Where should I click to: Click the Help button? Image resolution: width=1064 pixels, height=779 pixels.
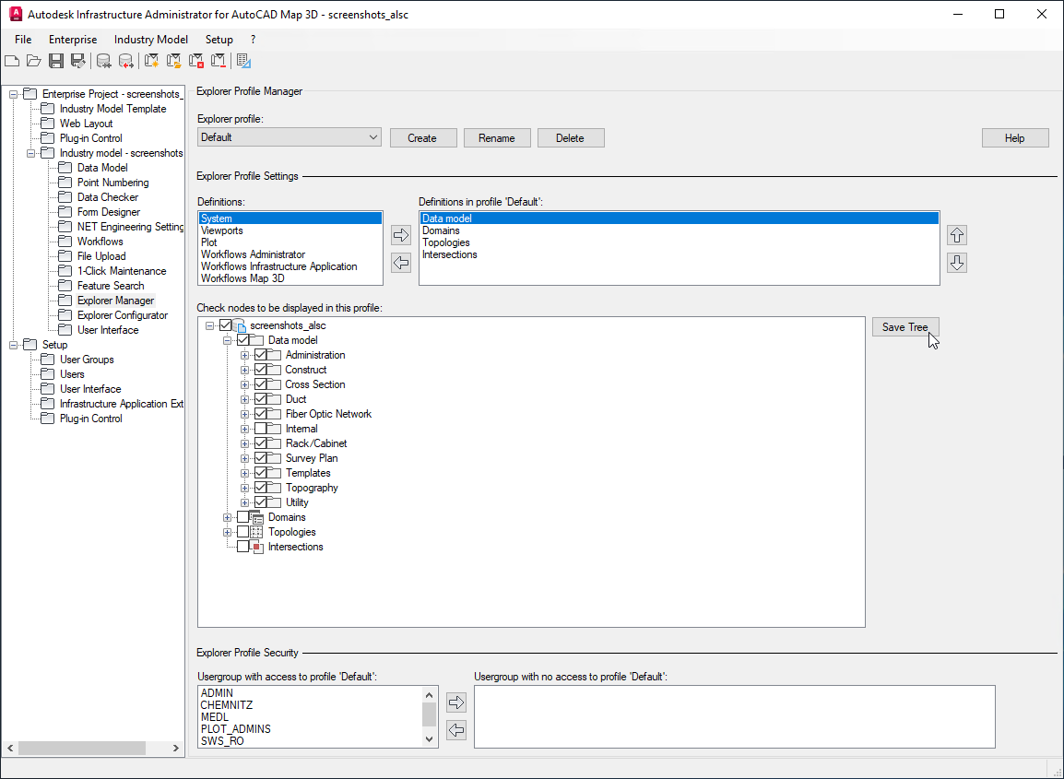tap(1014, 137)
